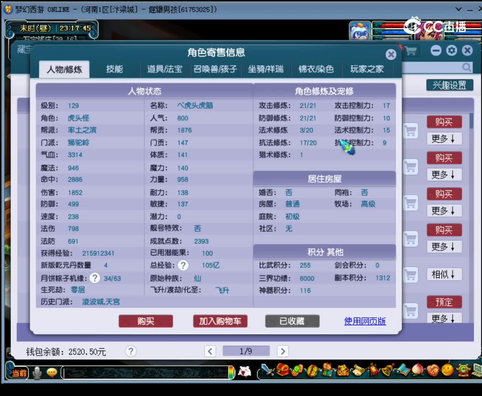Image resolution: width=482 pixels, height=396 pixels.
Task: Open the 坐骑/祥瑞 tab
Action: (266, 69)
